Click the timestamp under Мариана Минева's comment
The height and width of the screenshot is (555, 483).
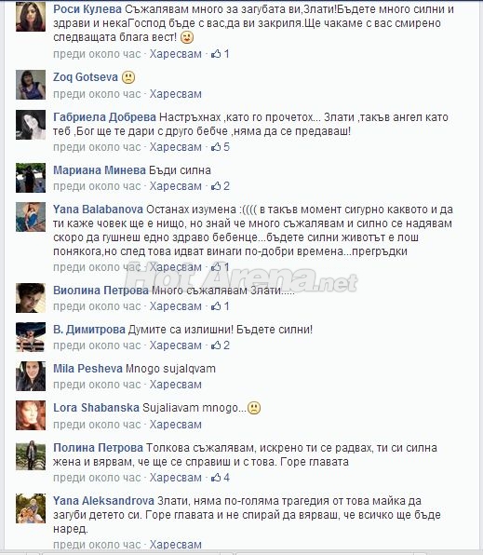tap(97, 186)
